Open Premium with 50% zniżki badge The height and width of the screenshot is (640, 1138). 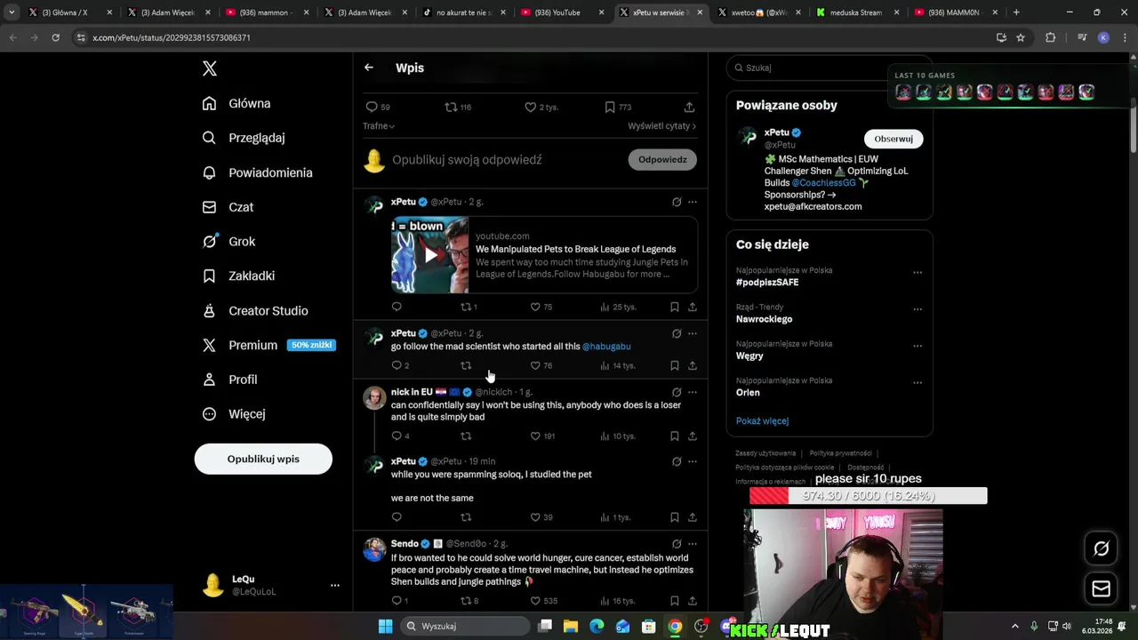pos(268,345)
